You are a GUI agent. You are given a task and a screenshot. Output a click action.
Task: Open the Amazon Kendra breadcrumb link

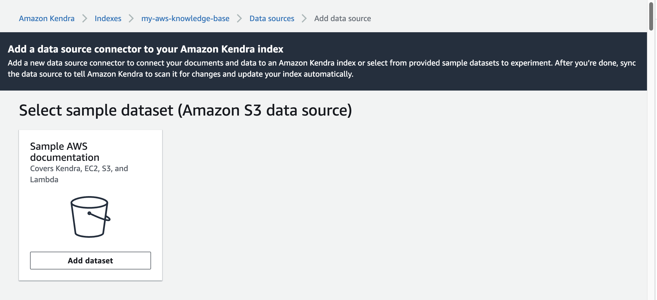(47, 19)
